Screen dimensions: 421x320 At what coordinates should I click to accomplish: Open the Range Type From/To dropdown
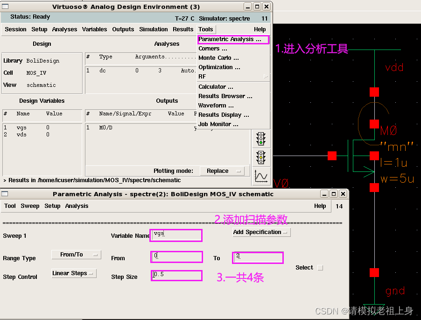(76, 255)
